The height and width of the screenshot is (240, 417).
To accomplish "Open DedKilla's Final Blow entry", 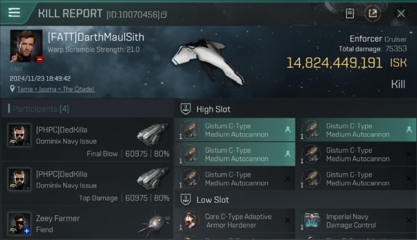I will tap(87, 140).
